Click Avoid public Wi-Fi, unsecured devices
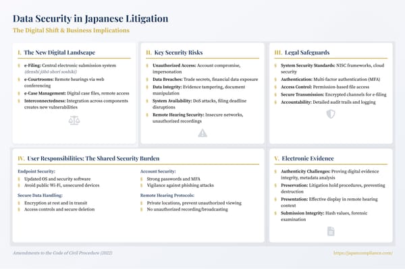 pyautogui.click(x=61, y=185)
